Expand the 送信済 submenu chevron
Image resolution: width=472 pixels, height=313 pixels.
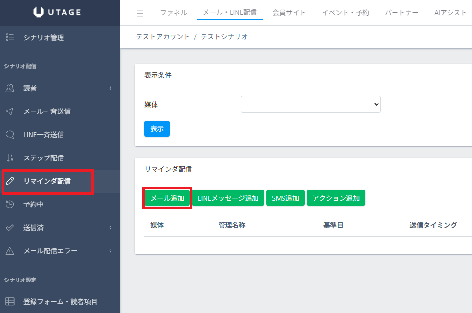tap(110, 228)
